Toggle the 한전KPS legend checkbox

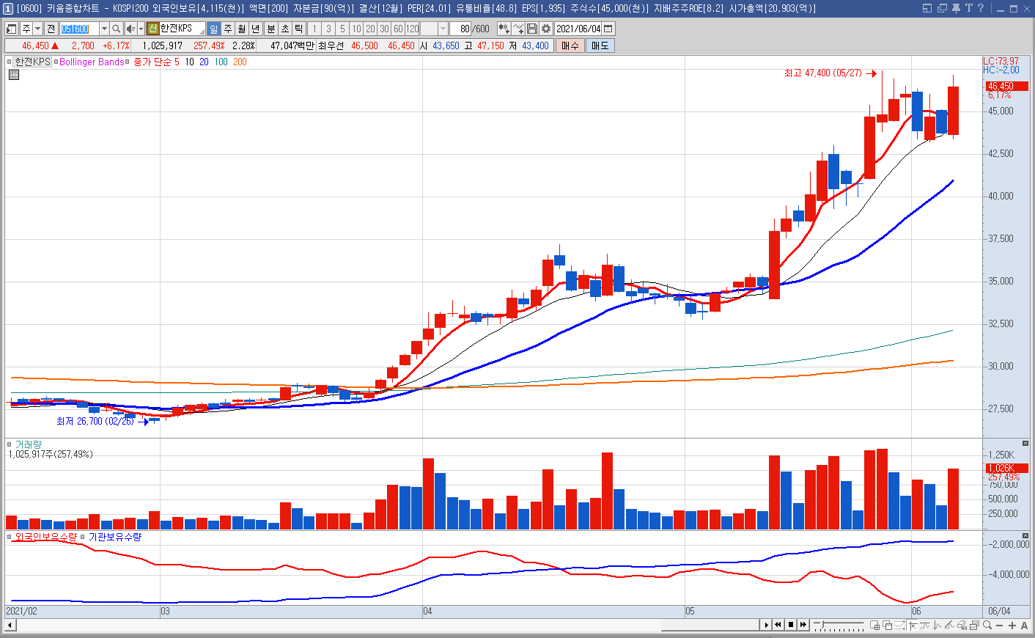click(x=10, y=62)
